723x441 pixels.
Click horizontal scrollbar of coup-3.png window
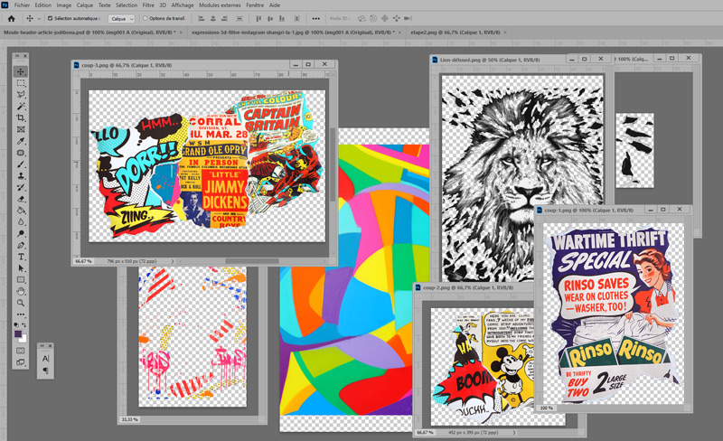click(252, 261)
